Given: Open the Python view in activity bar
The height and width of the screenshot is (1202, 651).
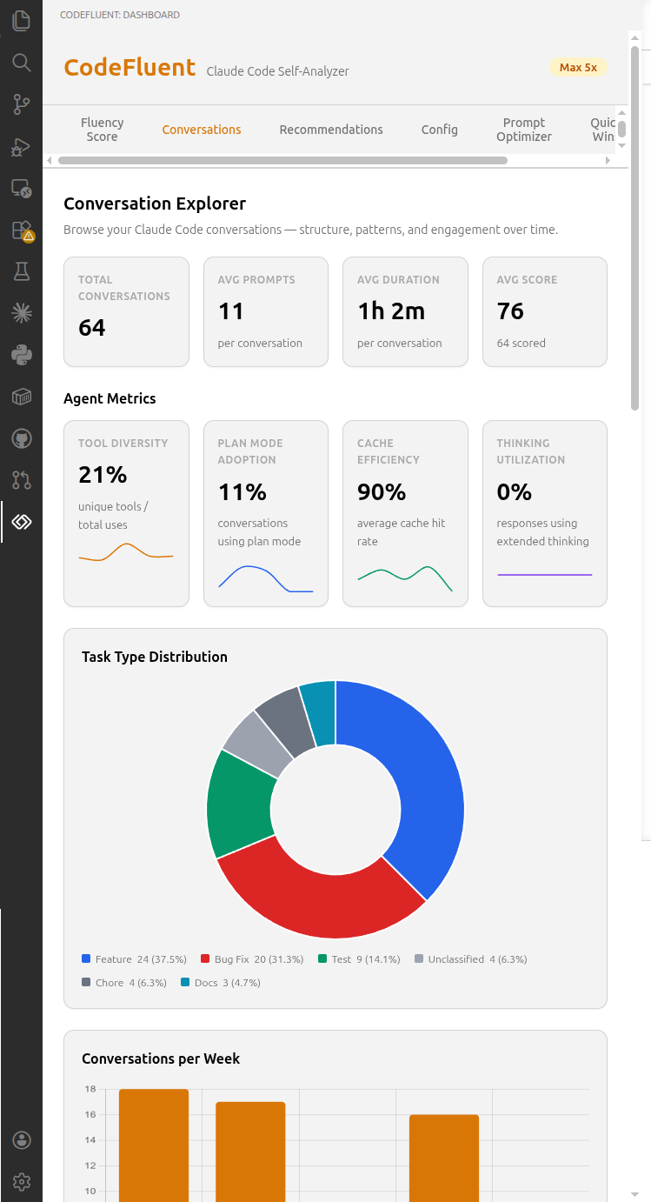Looking at the screenshot, I should [21, 355].
